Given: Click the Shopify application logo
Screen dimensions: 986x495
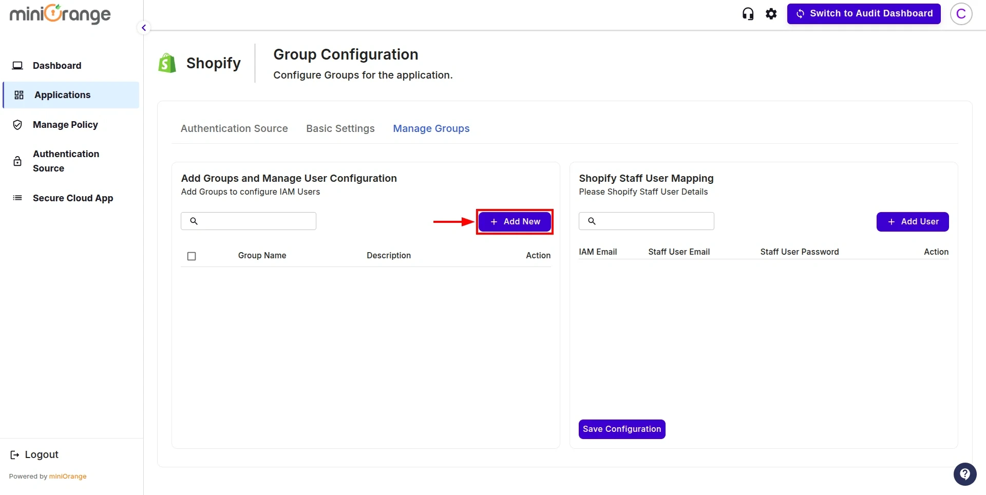Looking at the screenshot, I should (x=166, y=62).
